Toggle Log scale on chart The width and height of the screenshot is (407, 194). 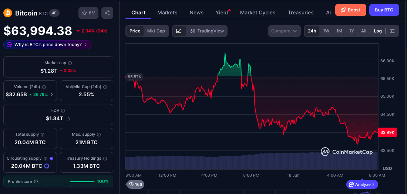click(378, 31)
